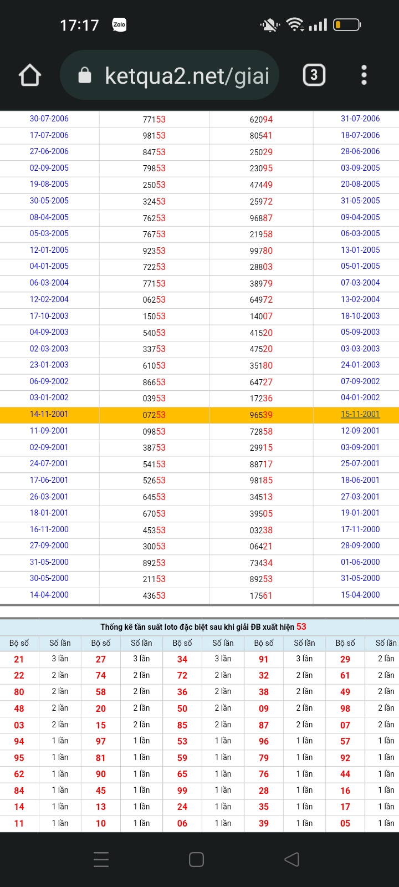Viewport: 399px width, 887px height.
Task: Open the 30-05-2000 date link
Action: (x=49, y=578)
